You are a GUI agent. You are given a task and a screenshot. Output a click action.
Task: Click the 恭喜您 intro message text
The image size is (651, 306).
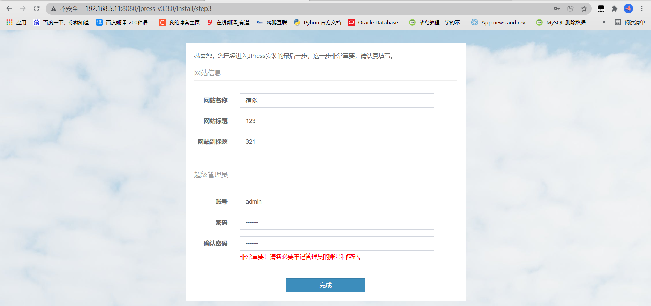tap(295, 56)
